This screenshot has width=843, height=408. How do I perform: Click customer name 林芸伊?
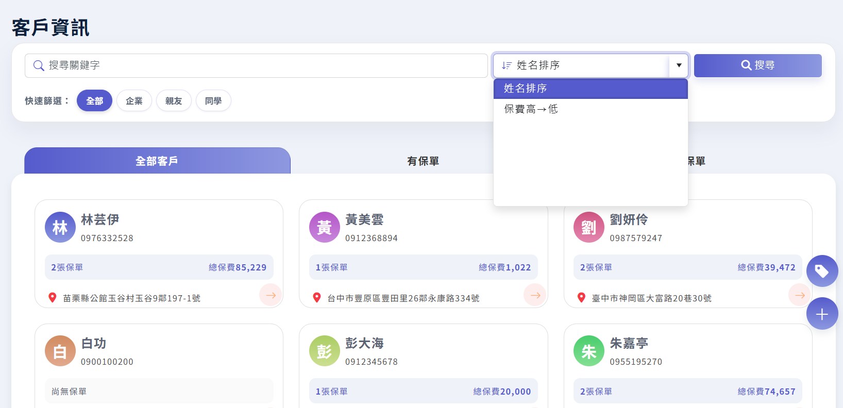(x=100, y=220)
